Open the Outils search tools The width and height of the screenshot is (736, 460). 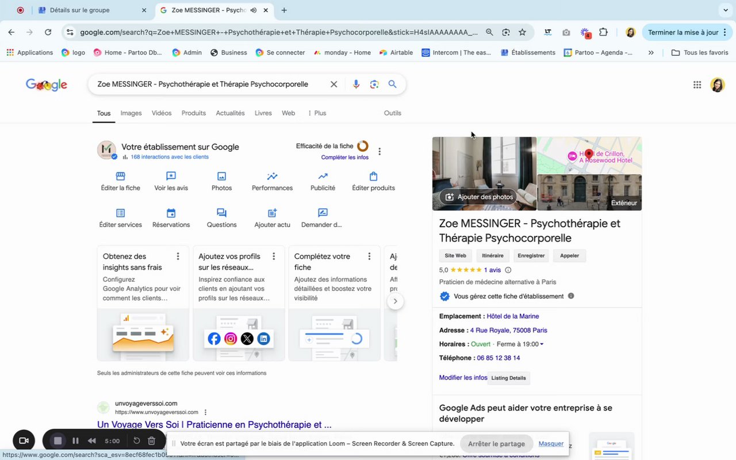pyautogui.click(x=393, y=113)
